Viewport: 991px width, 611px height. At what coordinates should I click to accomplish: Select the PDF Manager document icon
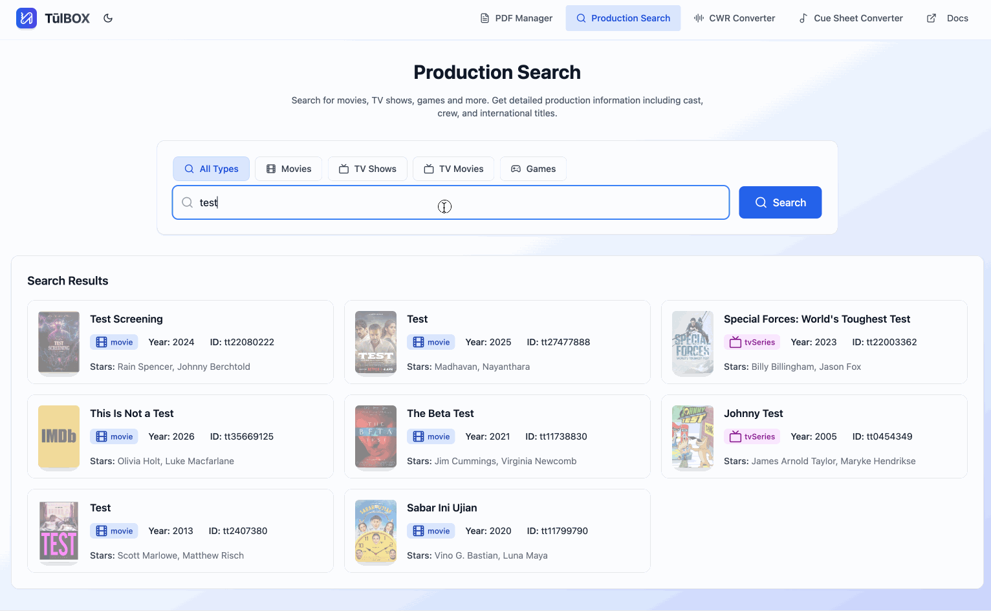coord(485,17)
